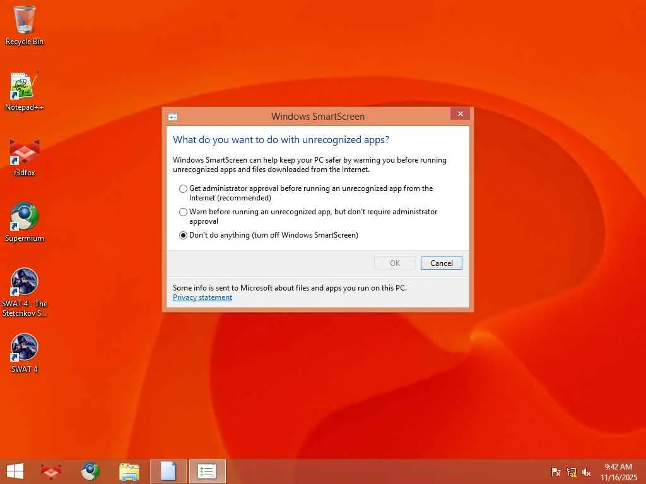646x484 pixels.
Task: Click the SmartScreen dialog title bar icon
Action: coord(173,117)
